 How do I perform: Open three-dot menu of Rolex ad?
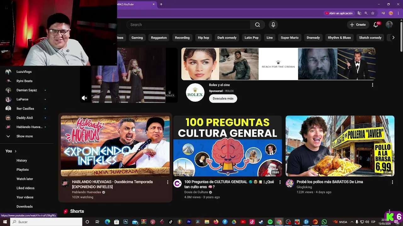point(372,85)
